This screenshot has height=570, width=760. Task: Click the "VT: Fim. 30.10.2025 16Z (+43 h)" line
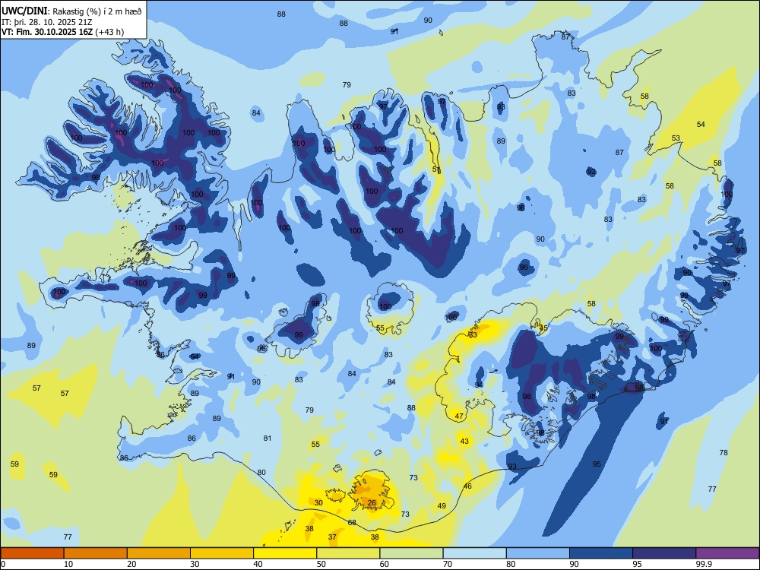[62, 32]
